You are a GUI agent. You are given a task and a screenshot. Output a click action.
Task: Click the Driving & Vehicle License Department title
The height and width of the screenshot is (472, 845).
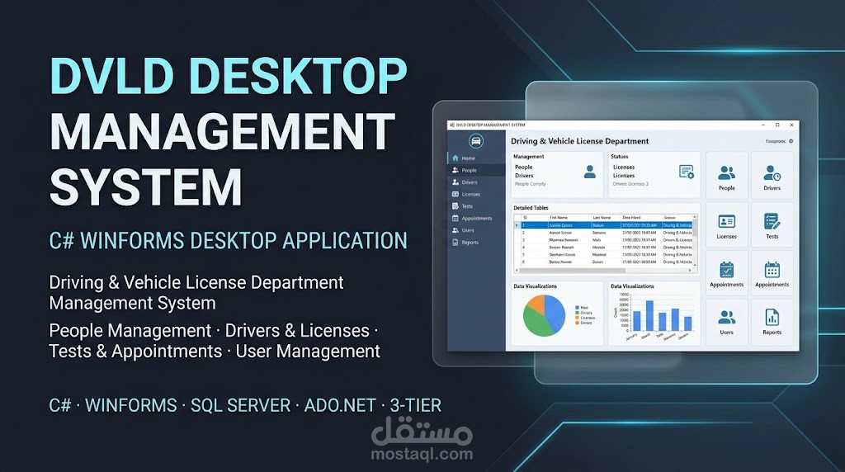click(x=579, y=141)
